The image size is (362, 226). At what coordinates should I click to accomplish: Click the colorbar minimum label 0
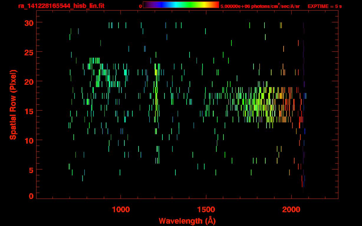(x=140, y=6)
